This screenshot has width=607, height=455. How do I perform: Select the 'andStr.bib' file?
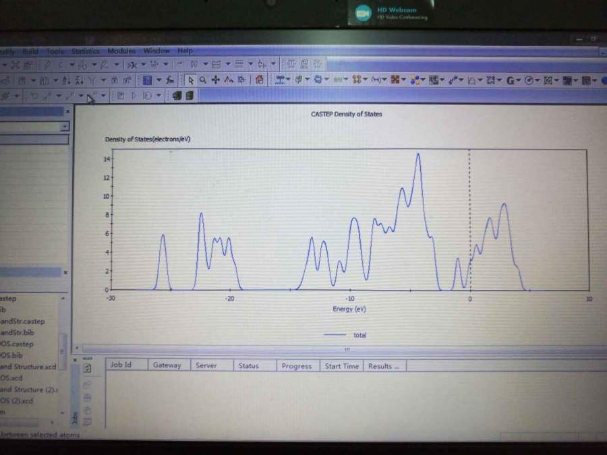[17, 332]
